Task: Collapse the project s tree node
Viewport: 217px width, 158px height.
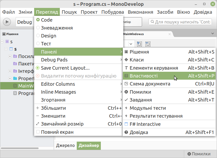Action: (6, 49)
